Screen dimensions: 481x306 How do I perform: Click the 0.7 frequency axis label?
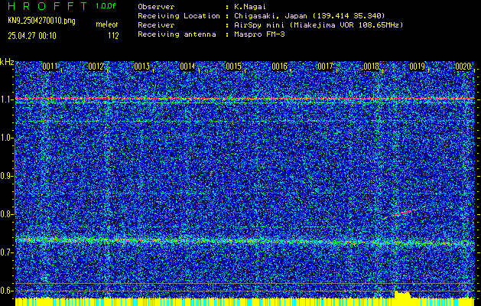pyautogui.click(x=7, y=252)
